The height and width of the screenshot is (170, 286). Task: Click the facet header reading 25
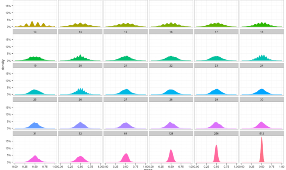(35, 100)
